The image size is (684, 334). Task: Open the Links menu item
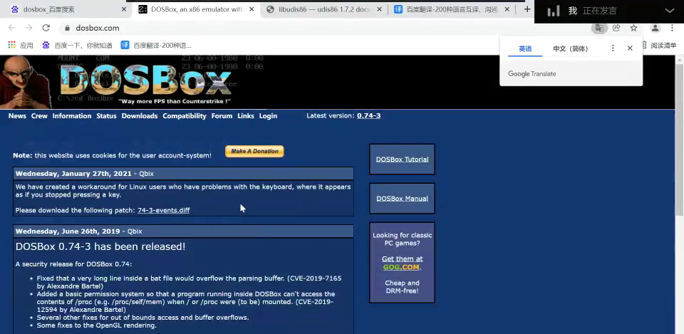(x=246, y=116)
